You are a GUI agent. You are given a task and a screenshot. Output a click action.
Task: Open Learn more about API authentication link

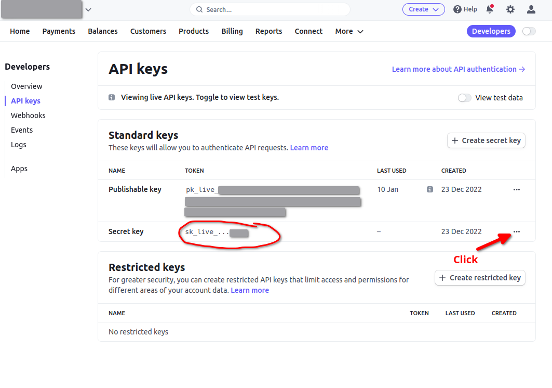pos(458,69)
